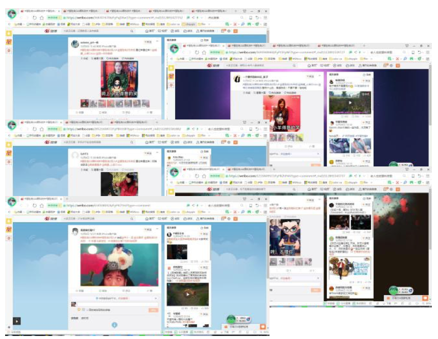Click the home icon in the top-left browser window
Viewport: 438px width, 339px height.
pyautogui.click(x=42, y=17)
